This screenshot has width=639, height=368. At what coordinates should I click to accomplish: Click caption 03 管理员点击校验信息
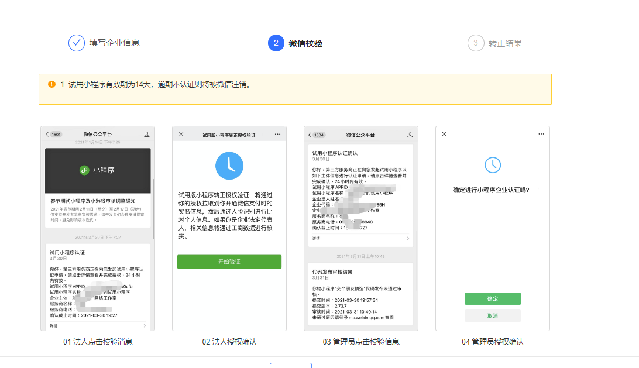[361, 342]
